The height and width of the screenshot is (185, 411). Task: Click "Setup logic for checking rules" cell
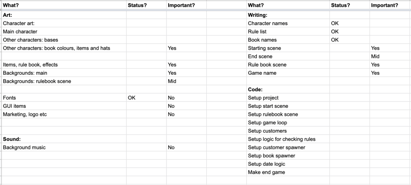tap(282, 139)
